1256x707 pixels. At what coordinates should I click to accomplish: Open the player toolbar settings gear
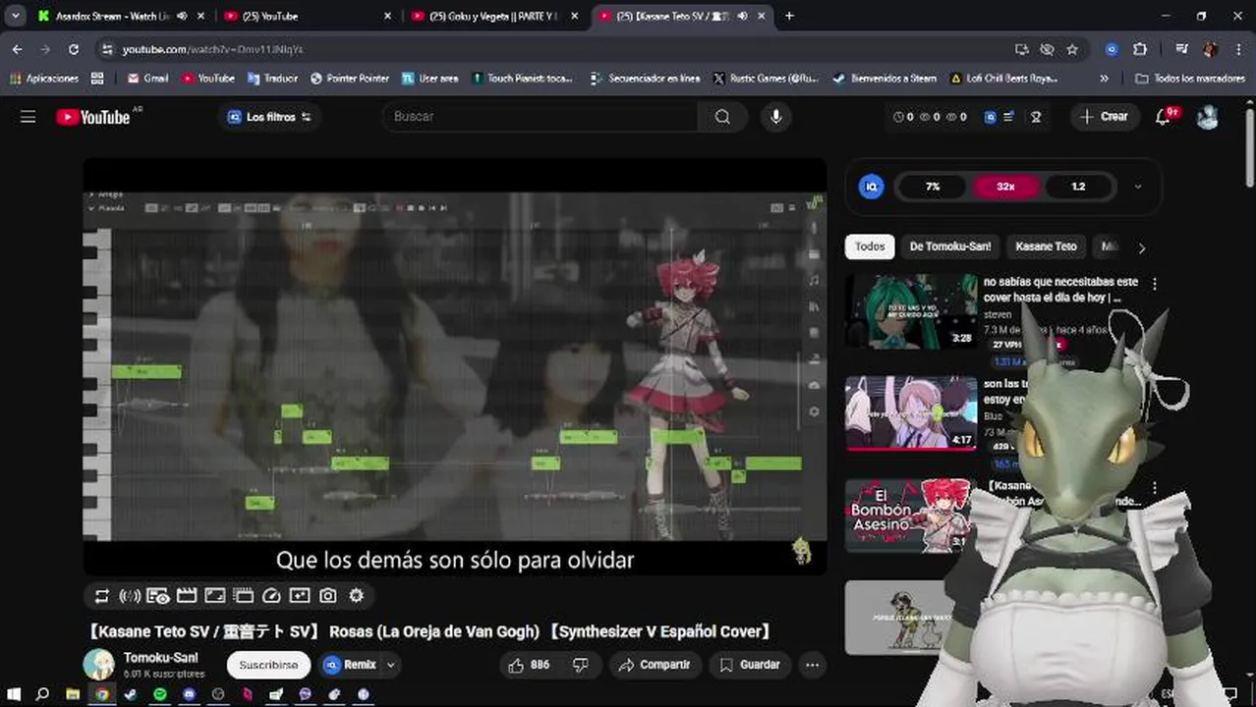[357, 595]
